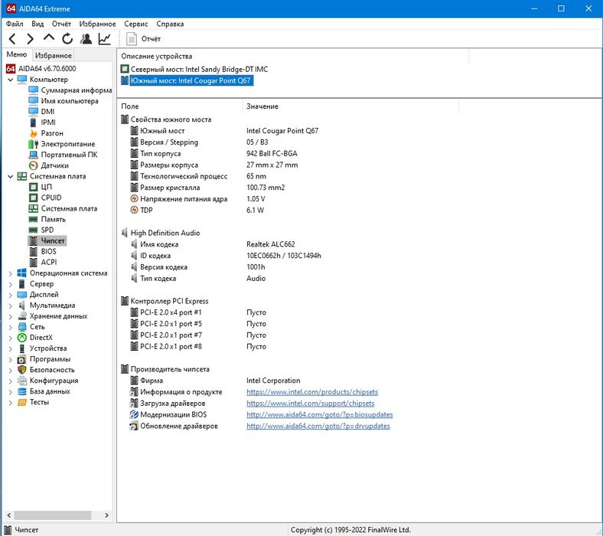
Task: Open the Избранное menu in menu bar
Action: [x=97, y=24]
